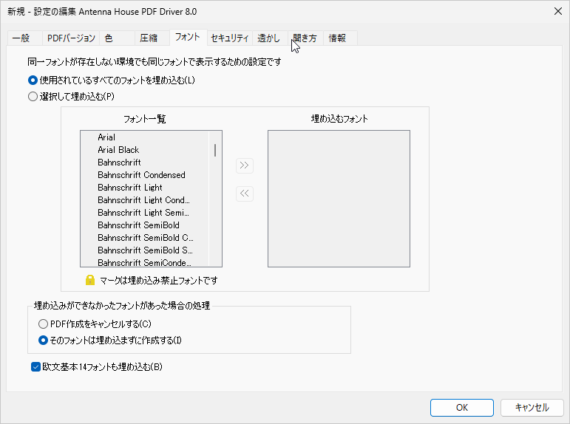
Task: Confirm settings with the OK button
Action: click(x=462, y=408)
